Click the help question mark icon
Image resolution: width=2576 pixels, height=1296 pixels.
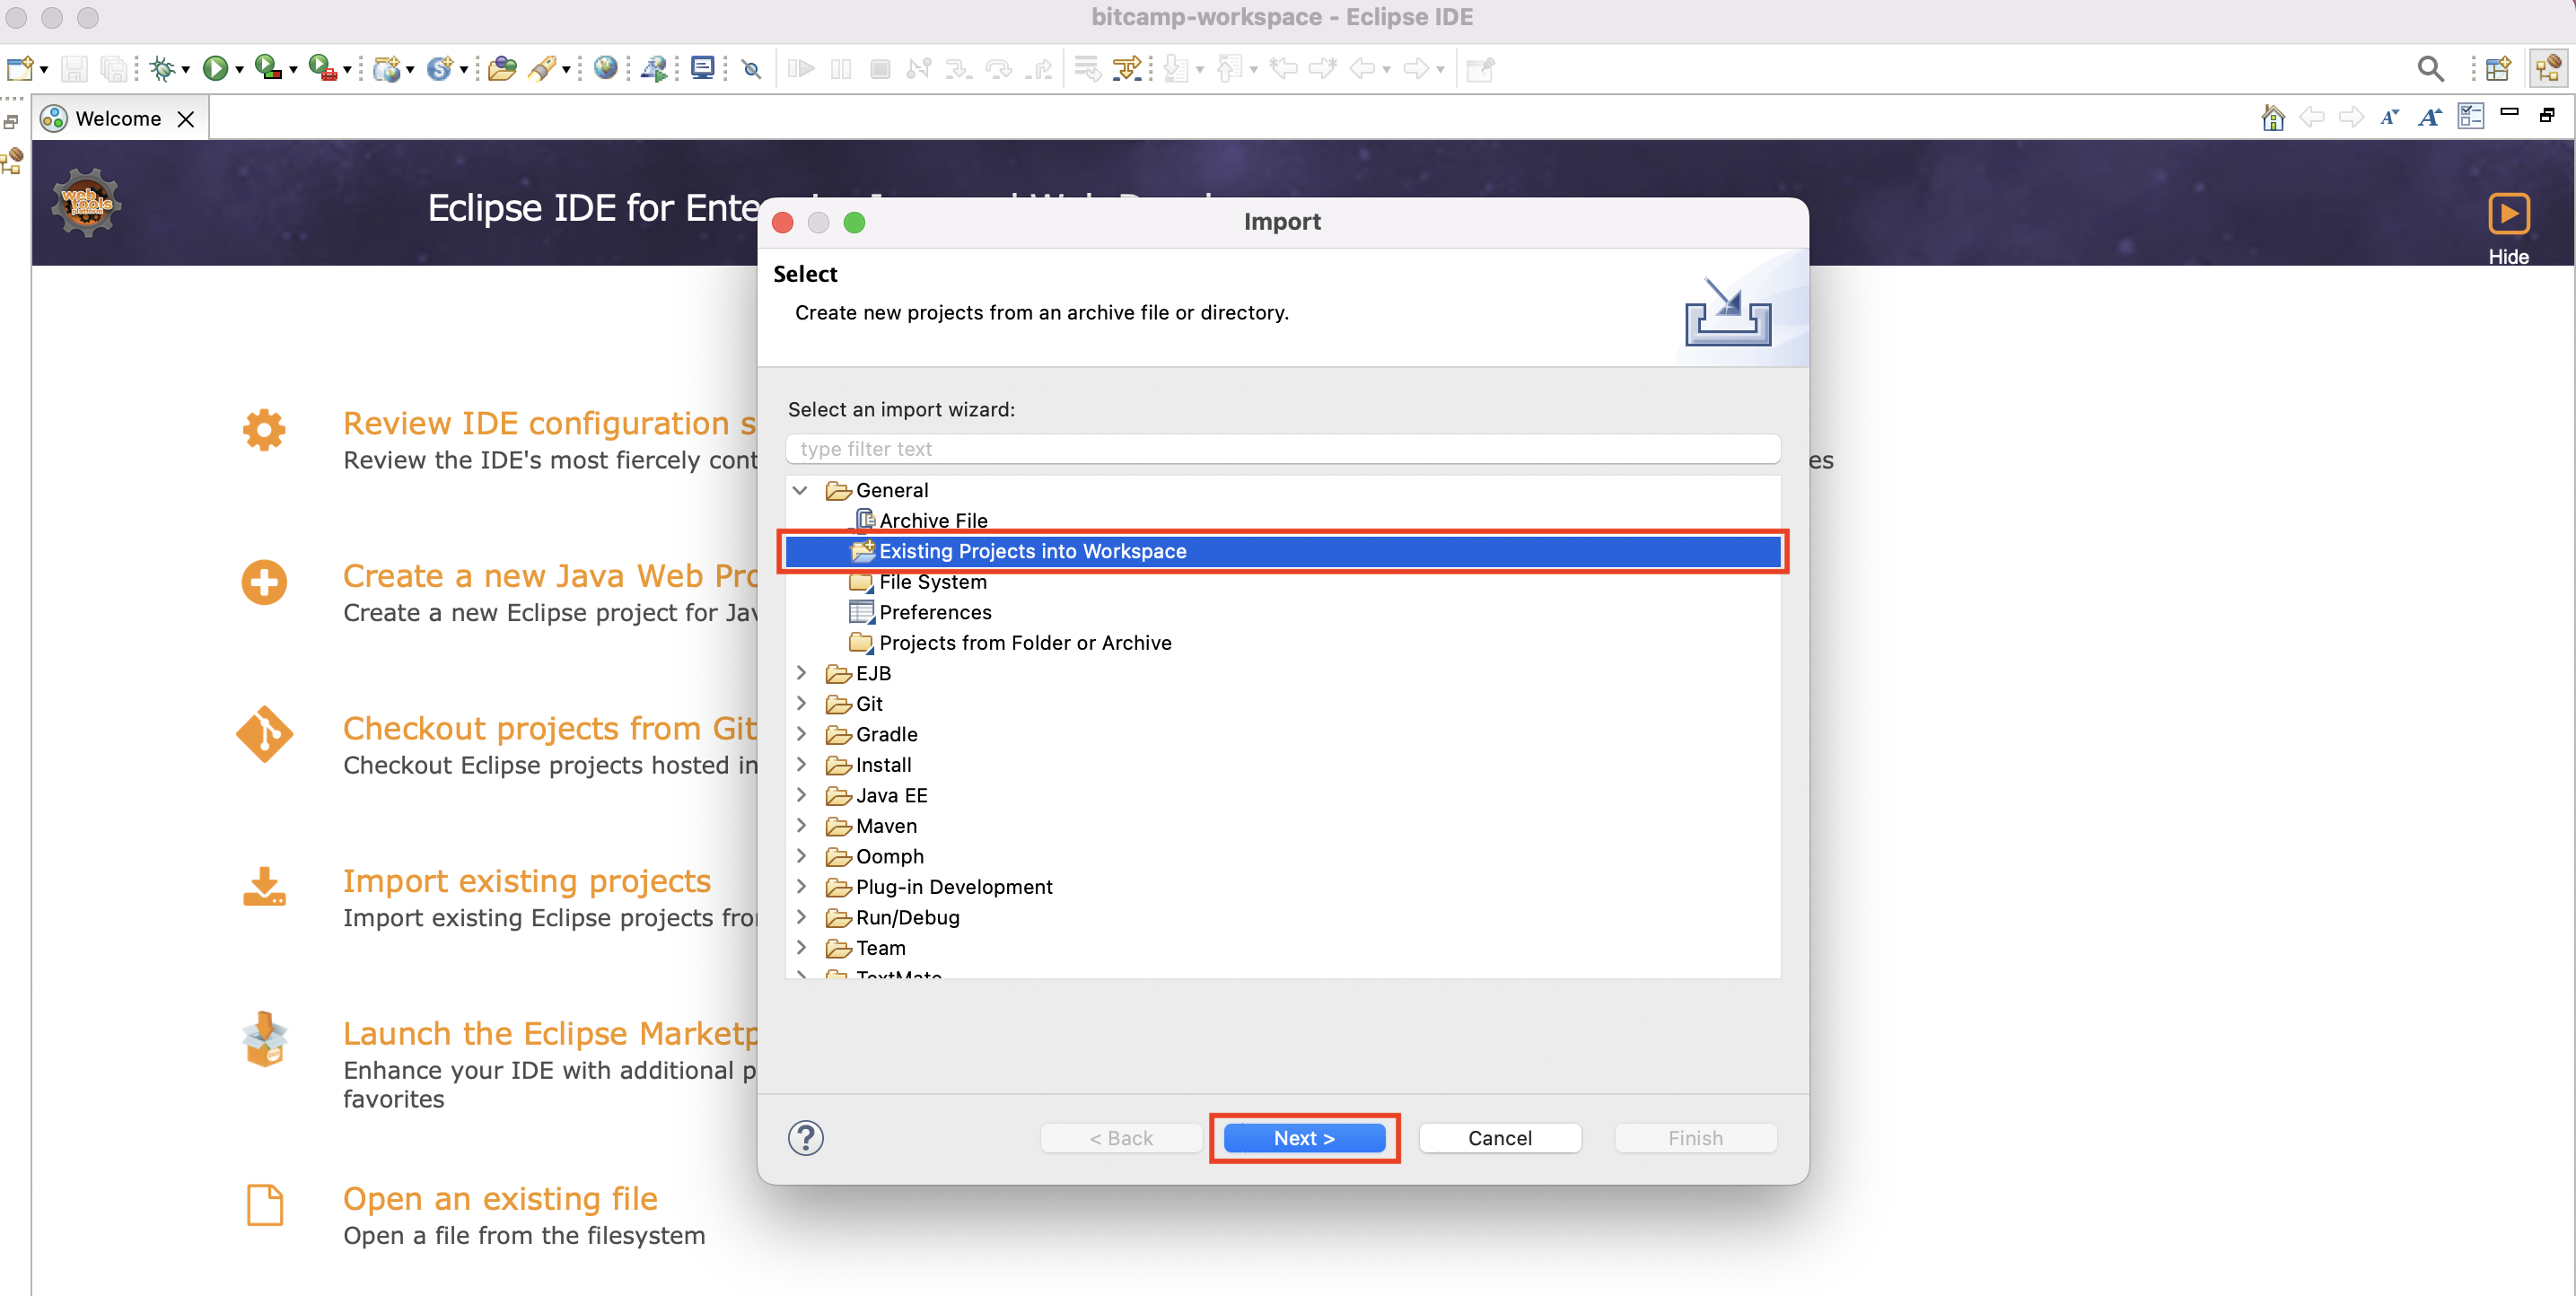pyautogui.click(x=805, y=1138)
